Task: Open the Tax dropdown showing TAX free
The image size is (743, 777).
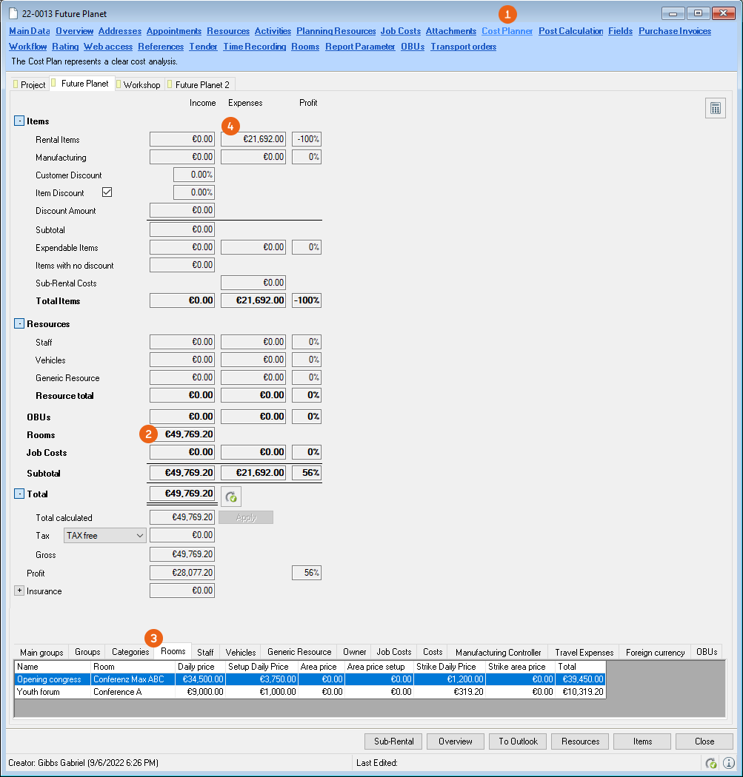Action: pos(105,536)
